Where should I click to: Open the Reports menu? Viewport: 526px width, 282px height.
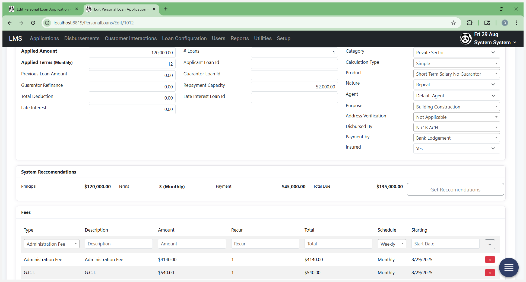(240, 39)
